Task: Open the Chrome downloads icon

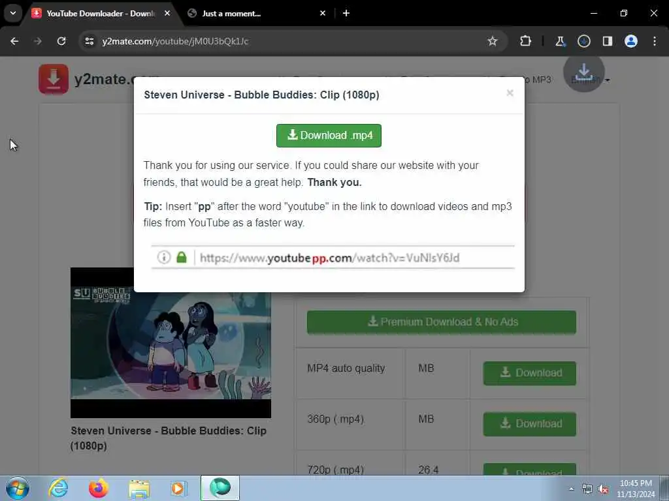Action: tap(583, 41)
